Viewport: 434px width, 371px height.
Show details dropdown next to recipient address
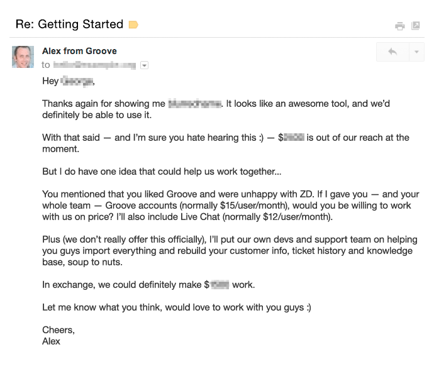(x=144, y=65)
